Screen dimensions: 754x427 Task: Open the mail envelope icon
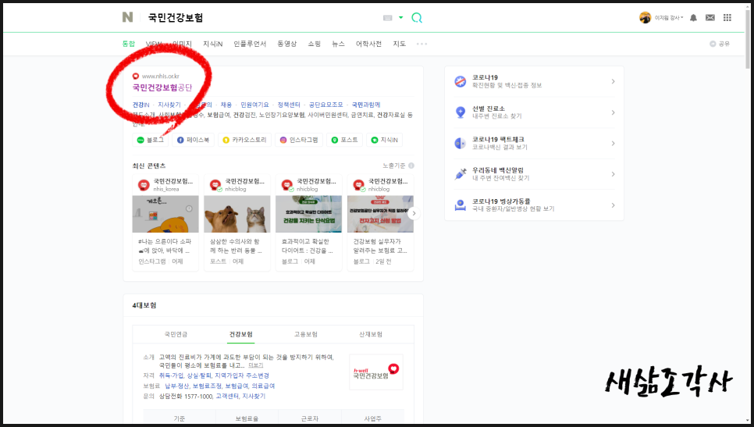click(710, 18)
